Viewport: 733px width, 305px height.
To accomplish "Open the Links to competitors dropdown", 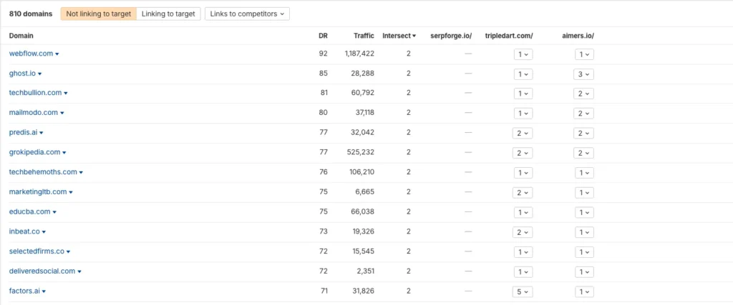I will (247, 14).
